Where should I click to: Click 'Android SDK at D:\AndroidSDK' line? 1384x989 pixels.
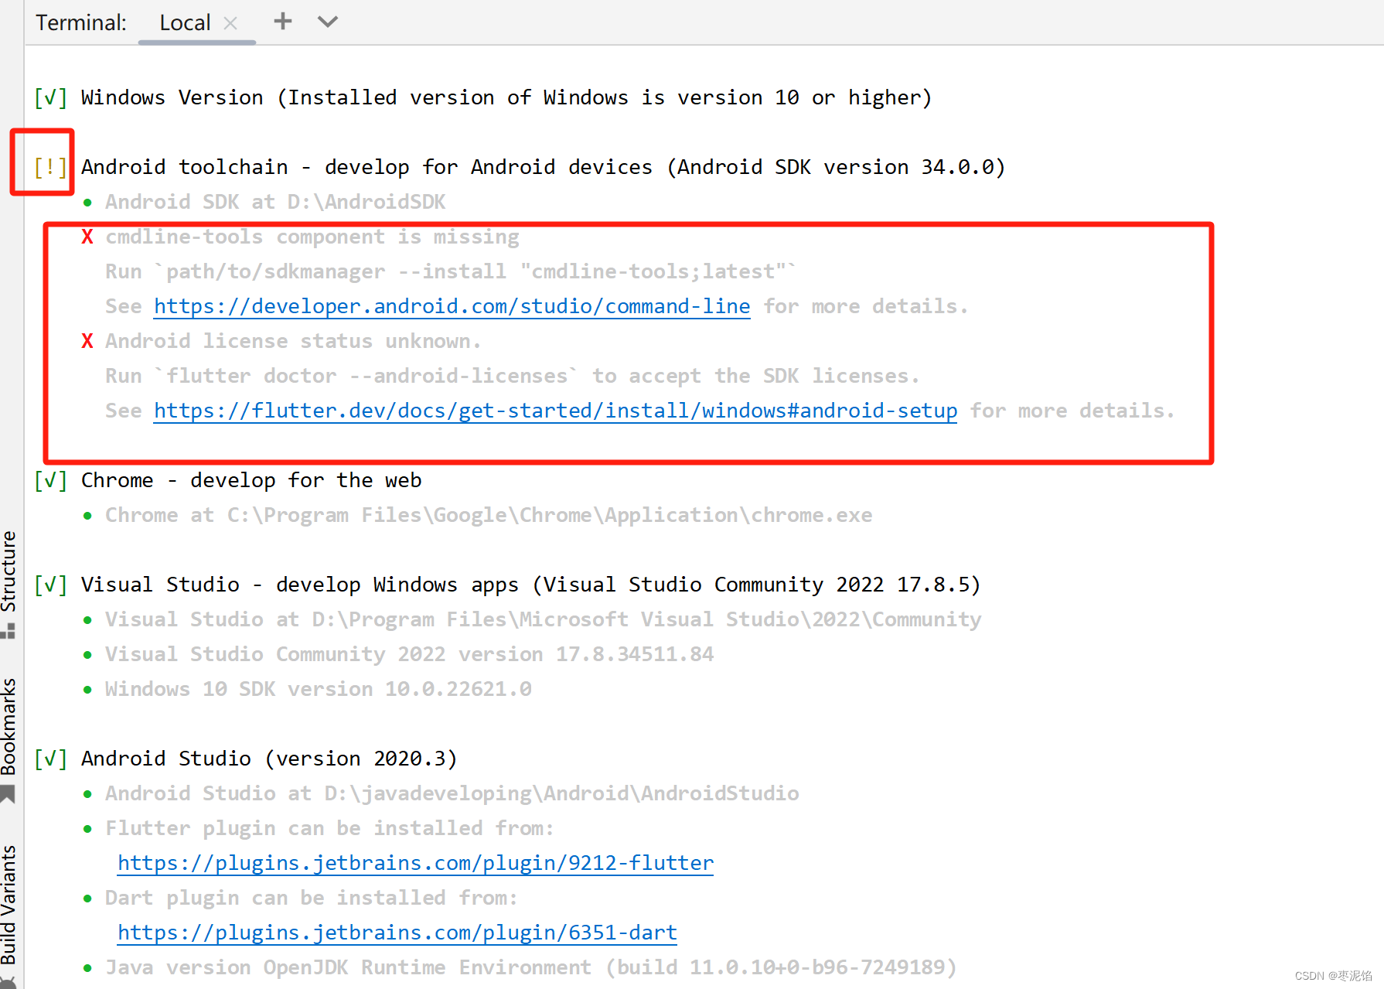click(x=275, y=202)
